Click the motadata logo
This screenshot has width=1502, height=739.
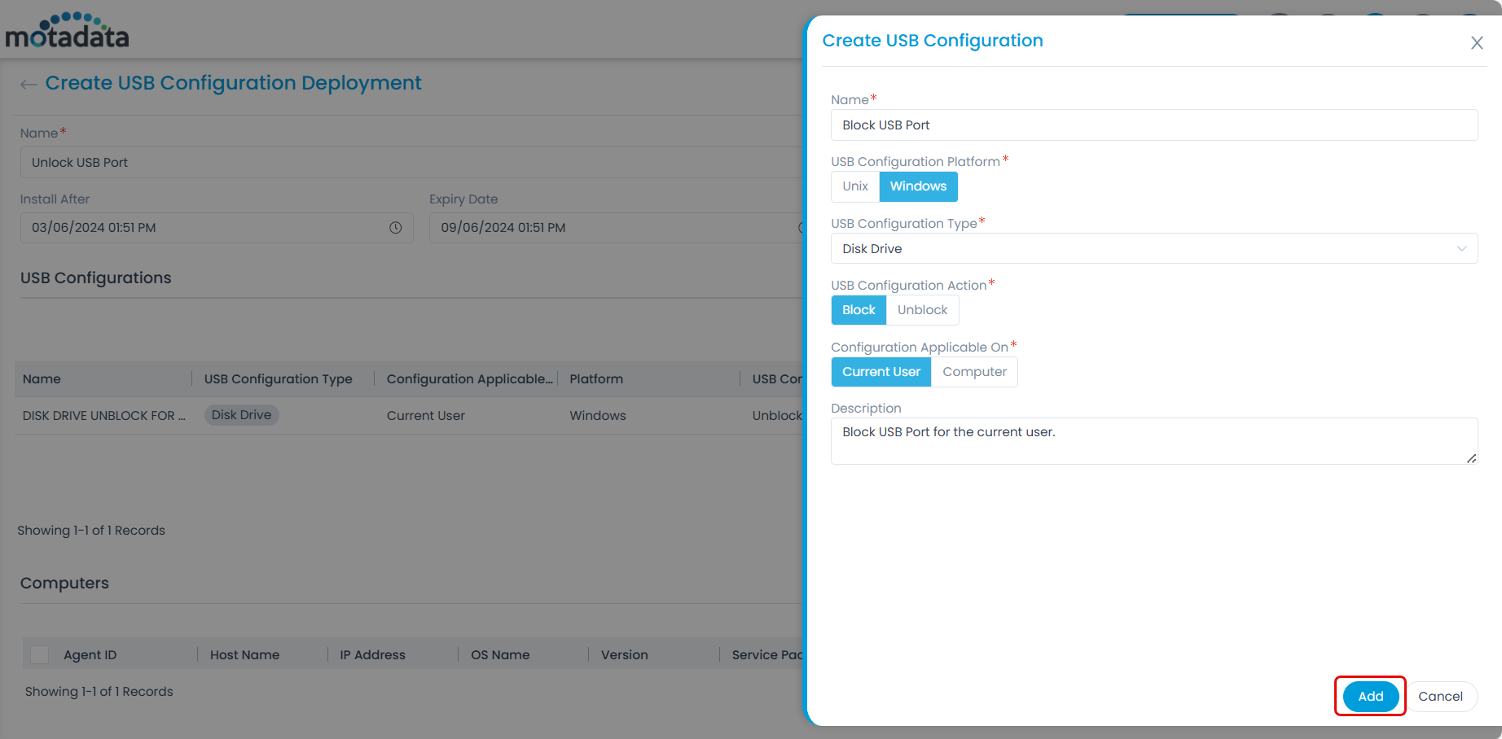click(x=67, y=29)
